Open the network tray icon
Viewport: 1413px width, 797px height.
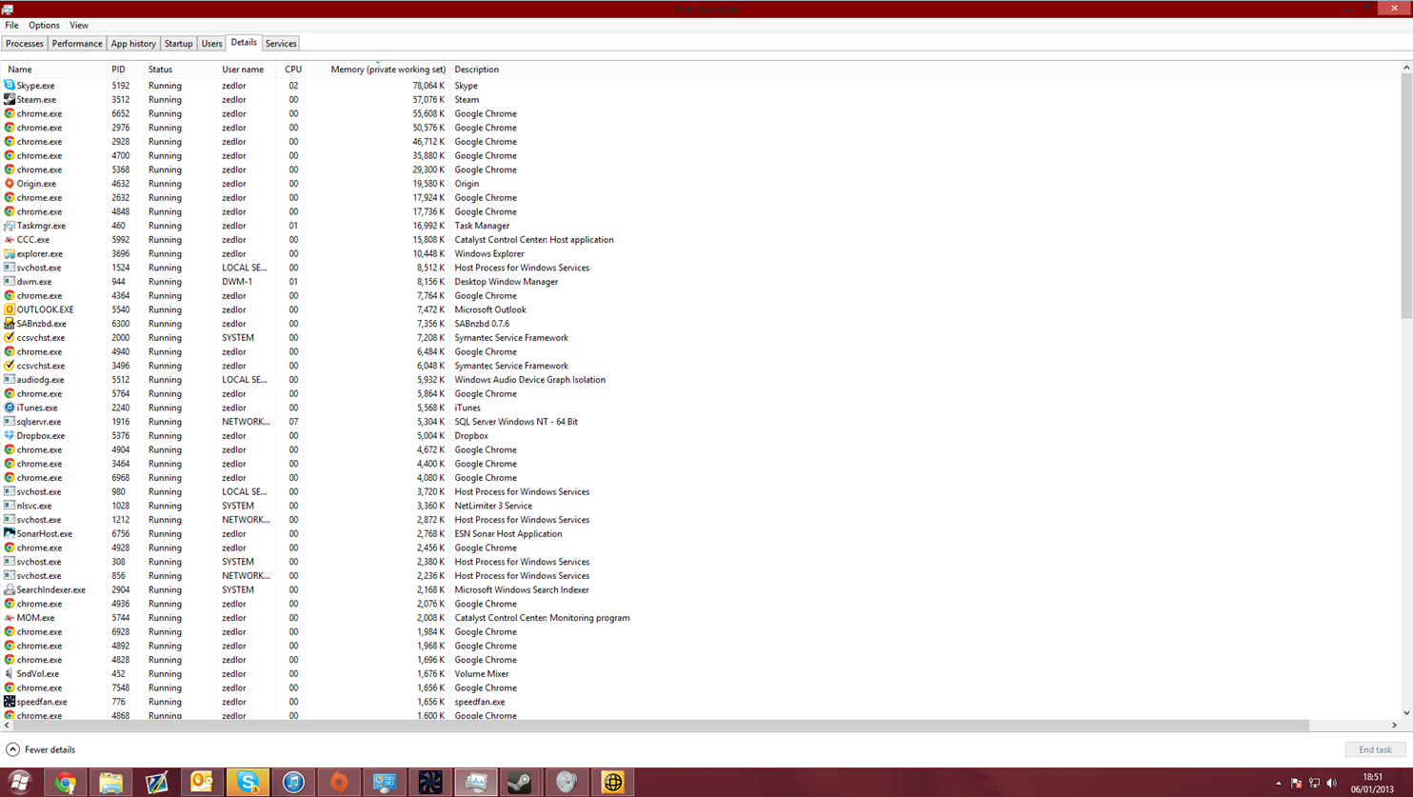click(x=1314, y=783)
